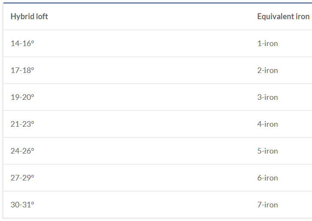Image resolution: width=312 pixels, height=221 pixels.
Task: Select the 24-26° loft cell
Action: point(22,151)
